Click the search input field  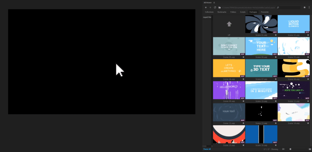[x=288, y=7]
